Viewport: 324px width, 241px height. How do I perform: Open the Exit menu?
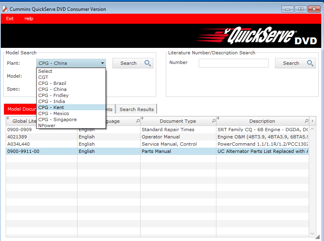tap(10, 19)
